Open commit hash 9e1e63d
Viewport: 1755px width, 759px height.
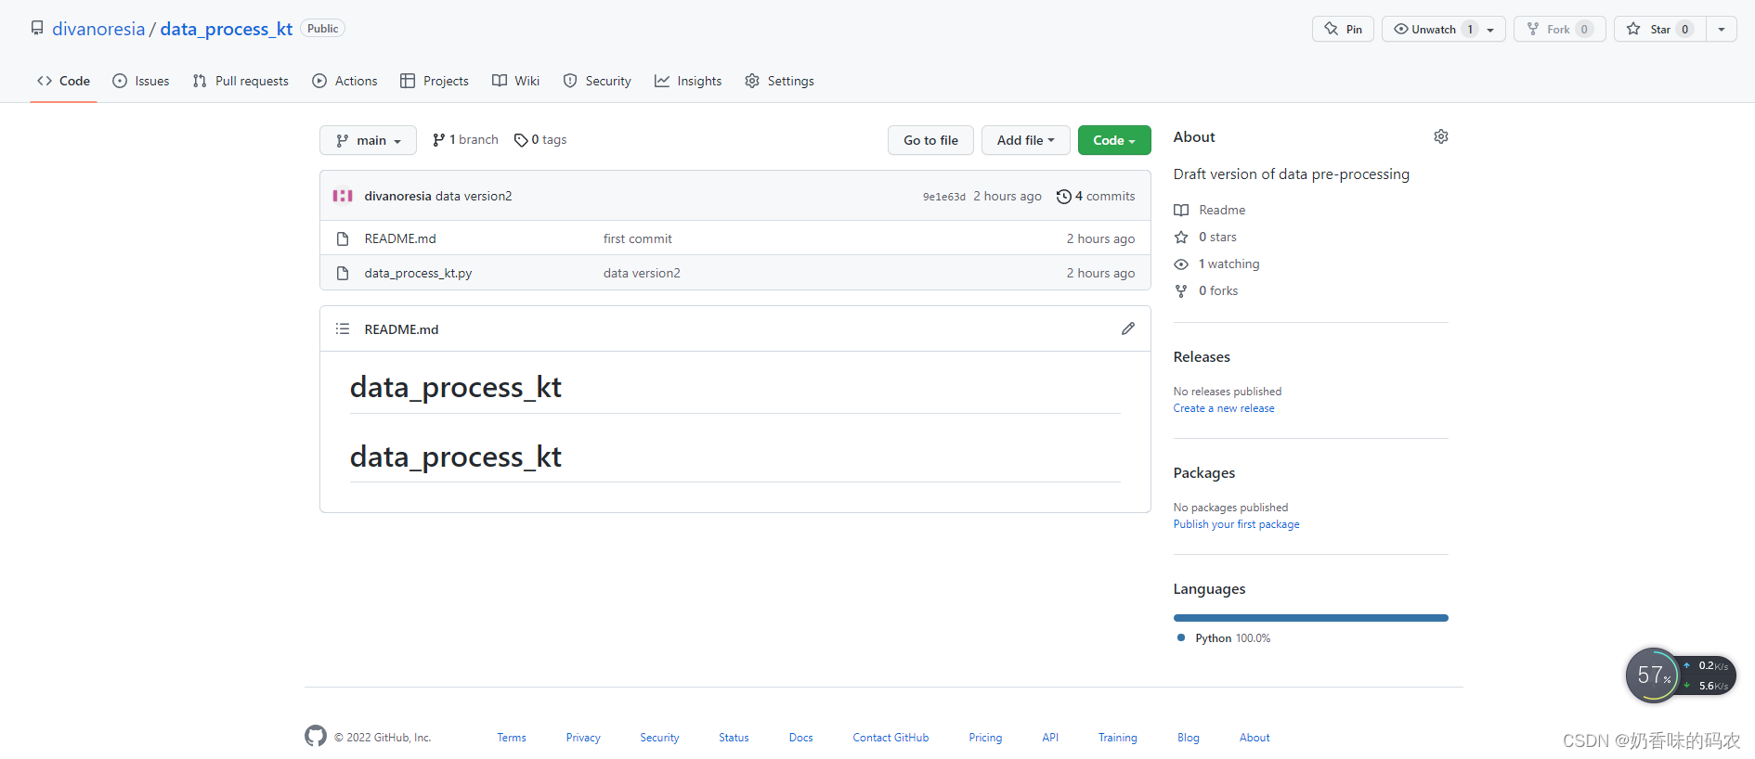(x=943, y=197)
